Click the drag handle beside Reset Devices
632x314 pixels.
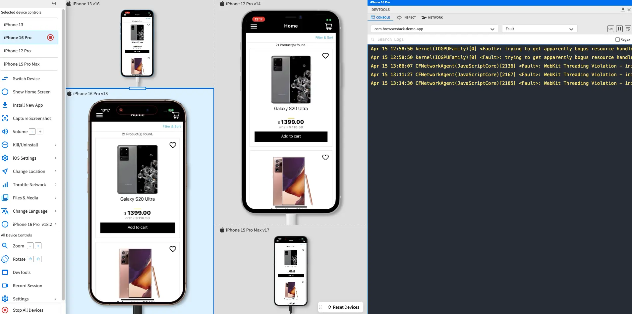pyautogui.click(x=320, y=307)
